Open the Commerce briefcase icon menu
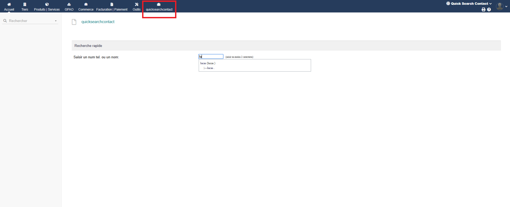The height and width of the screenshot is (207, 510). 86,5
